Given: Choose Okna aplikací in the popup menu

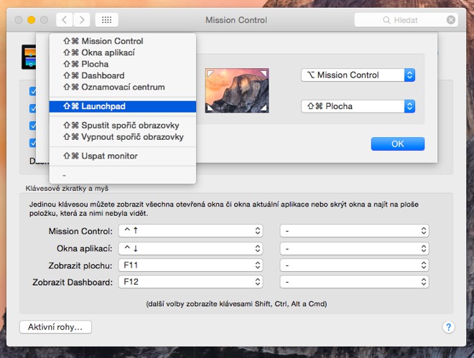Looking at the screenshot, I should pyautogui.click(x=122, y=52).
